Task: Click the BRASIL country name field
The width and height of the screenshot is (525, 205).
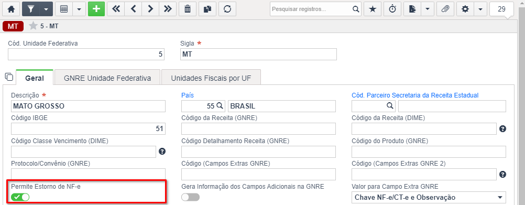Action: tap(281, 106)
